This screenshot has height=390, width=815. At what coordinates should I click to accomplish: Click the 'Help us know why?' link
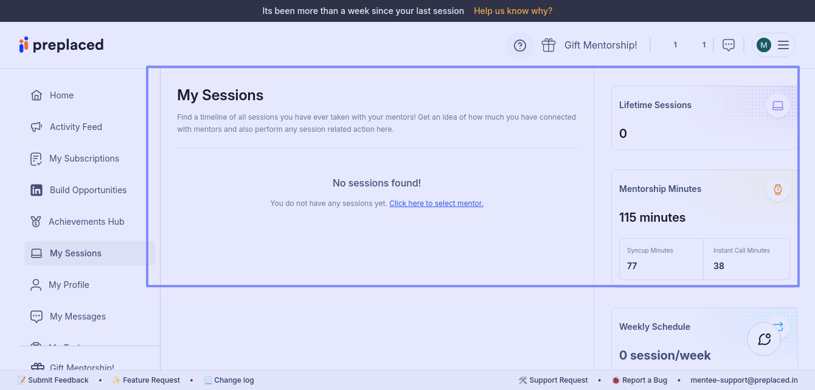pyautogui.click(x=513, y=11)
